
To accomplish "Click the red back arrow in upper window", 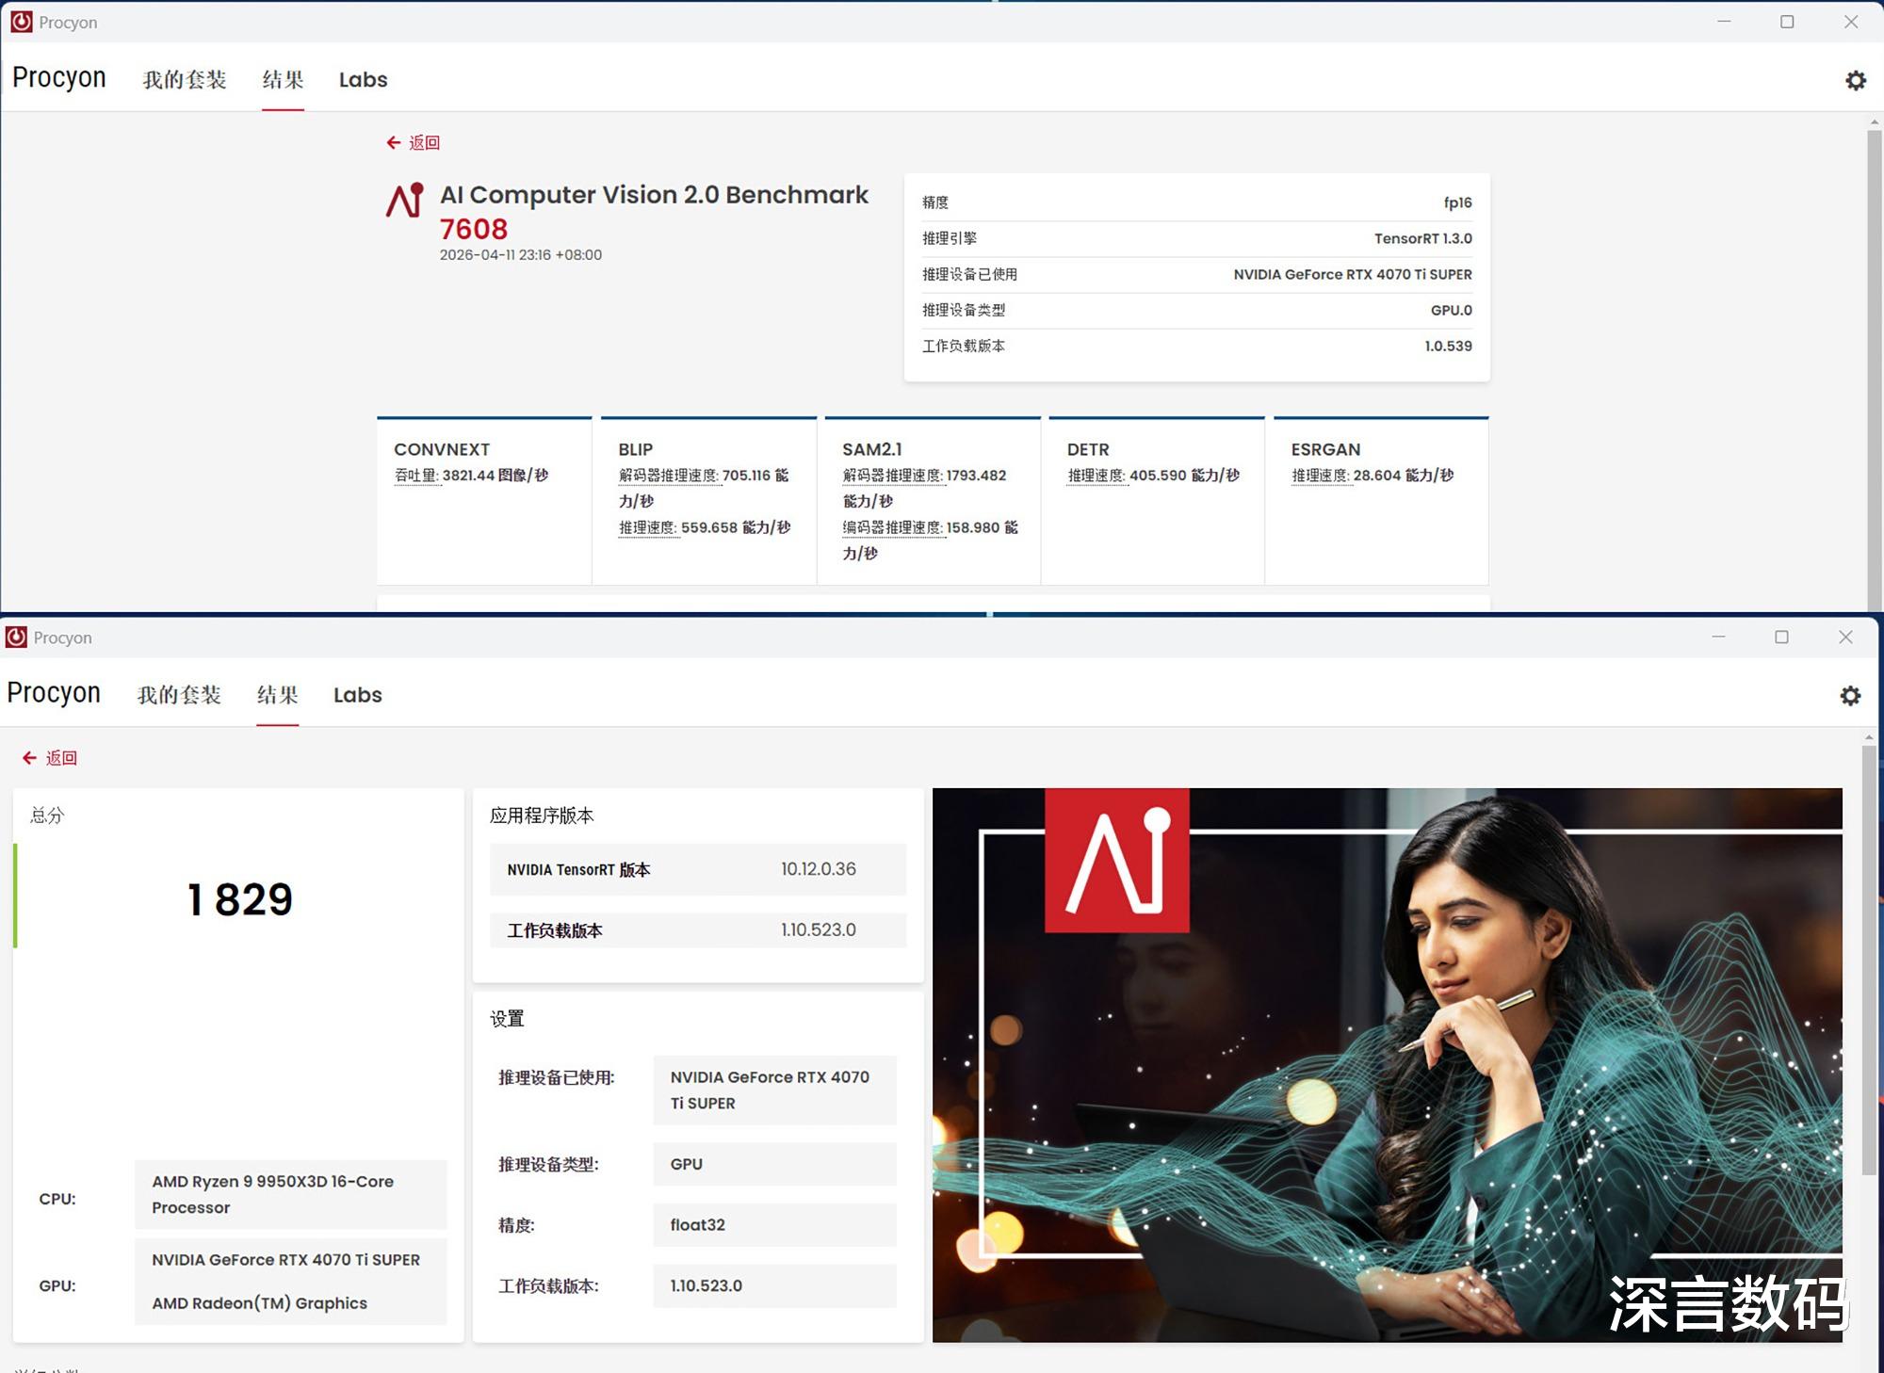I will pos(394,143).
